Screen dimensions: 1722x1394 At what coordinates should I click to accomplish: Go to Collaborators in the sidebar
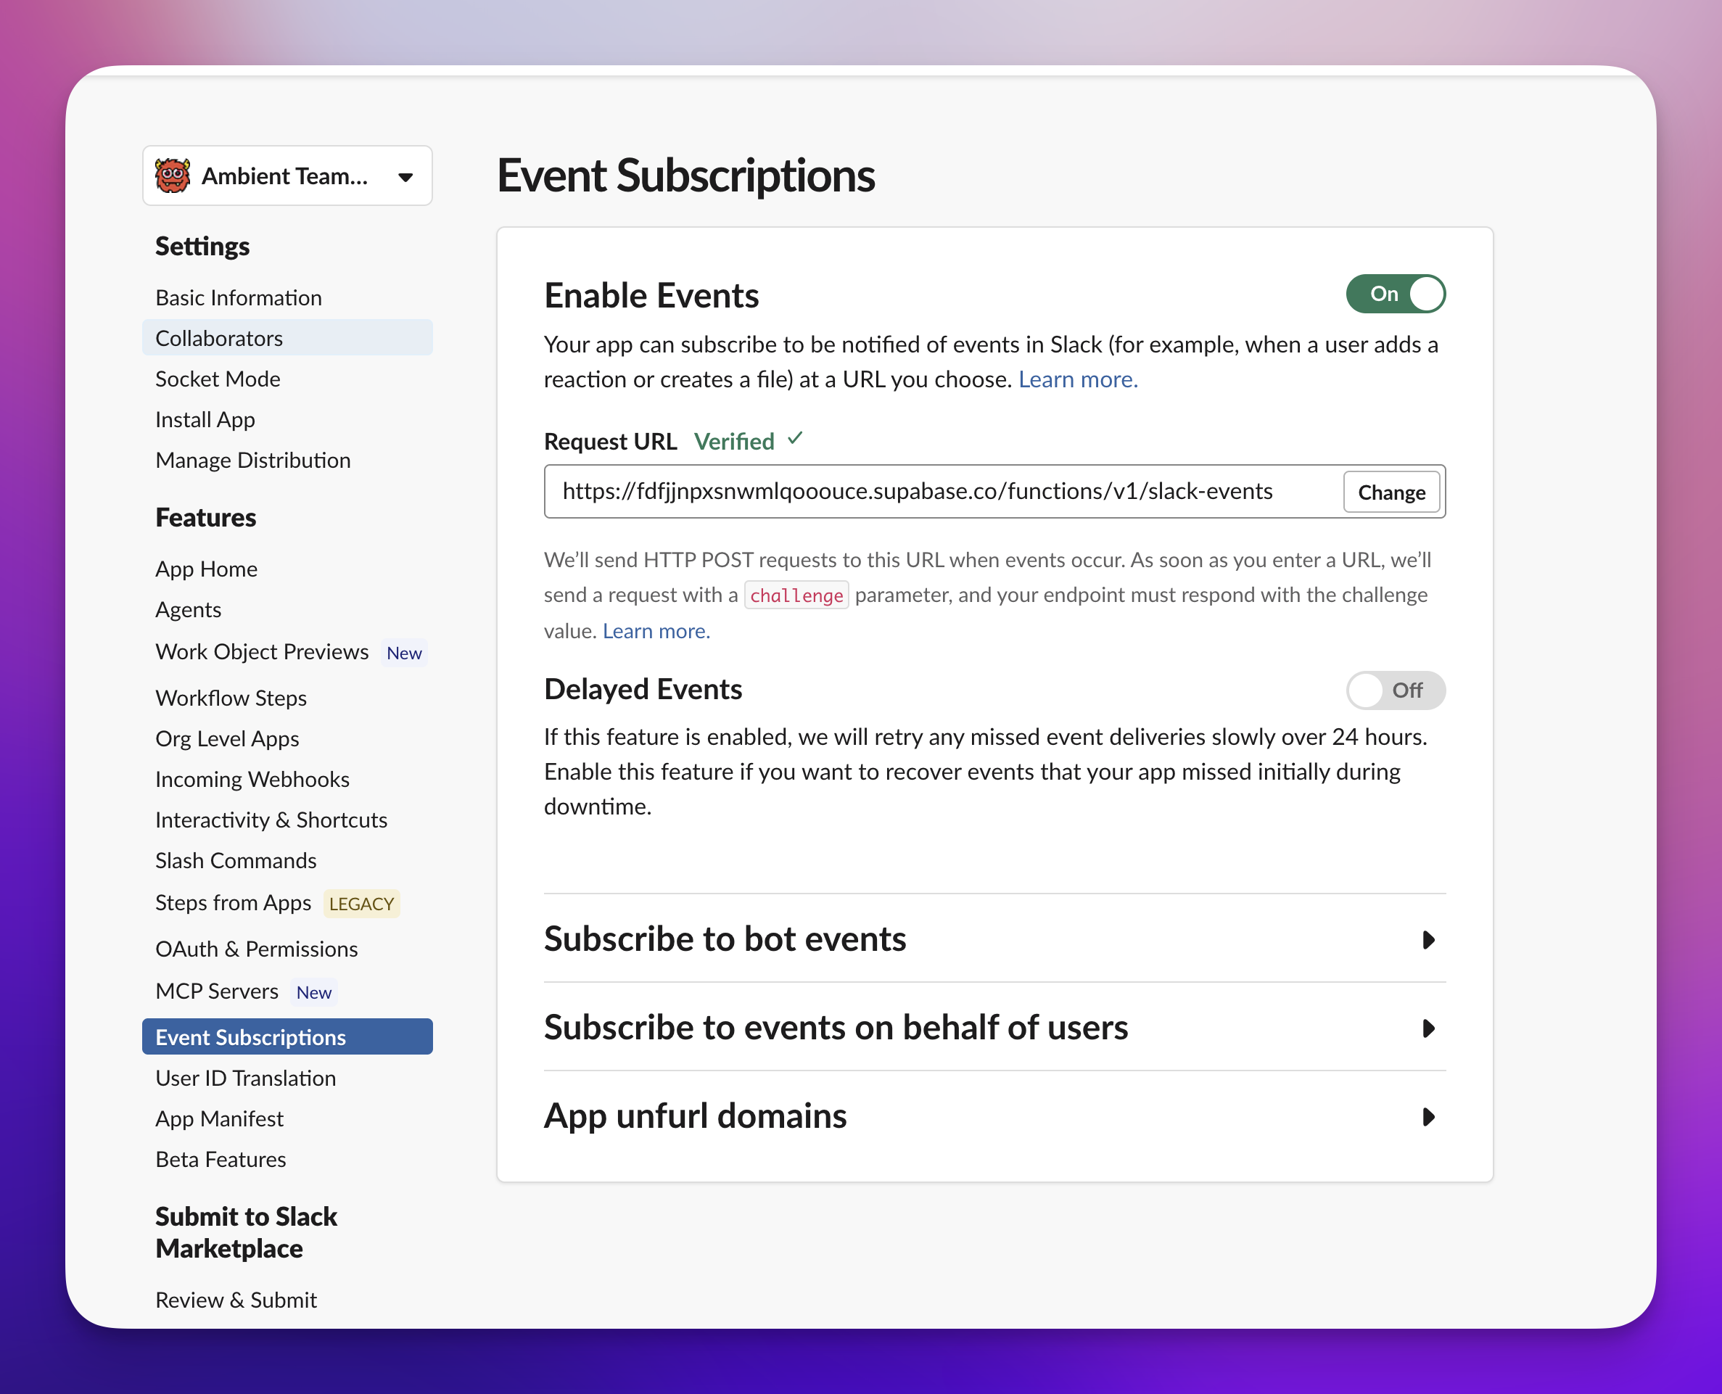point(287,338)
